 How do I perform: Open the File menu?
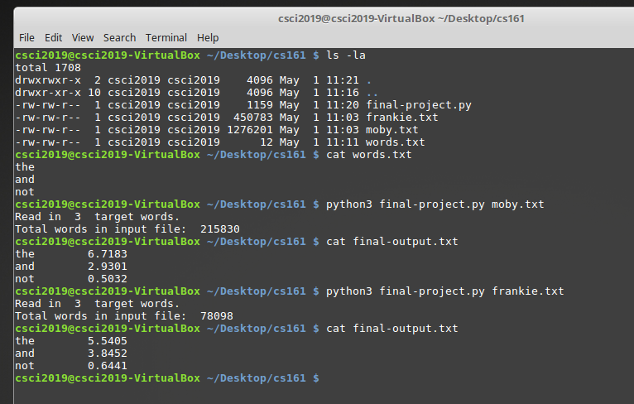tap(26, 37)
